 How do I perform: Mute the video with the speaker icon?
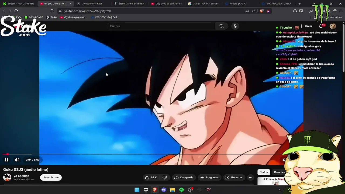pyautogui.click(x=17, y=160)
